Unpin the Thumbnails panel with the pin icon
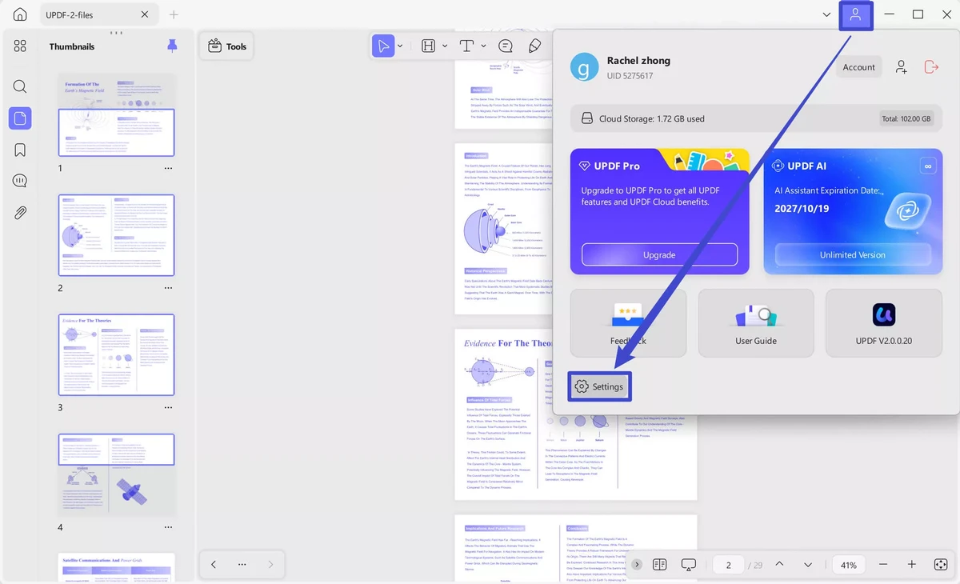This screenshot has height=584, width=960. pos(172,46)
